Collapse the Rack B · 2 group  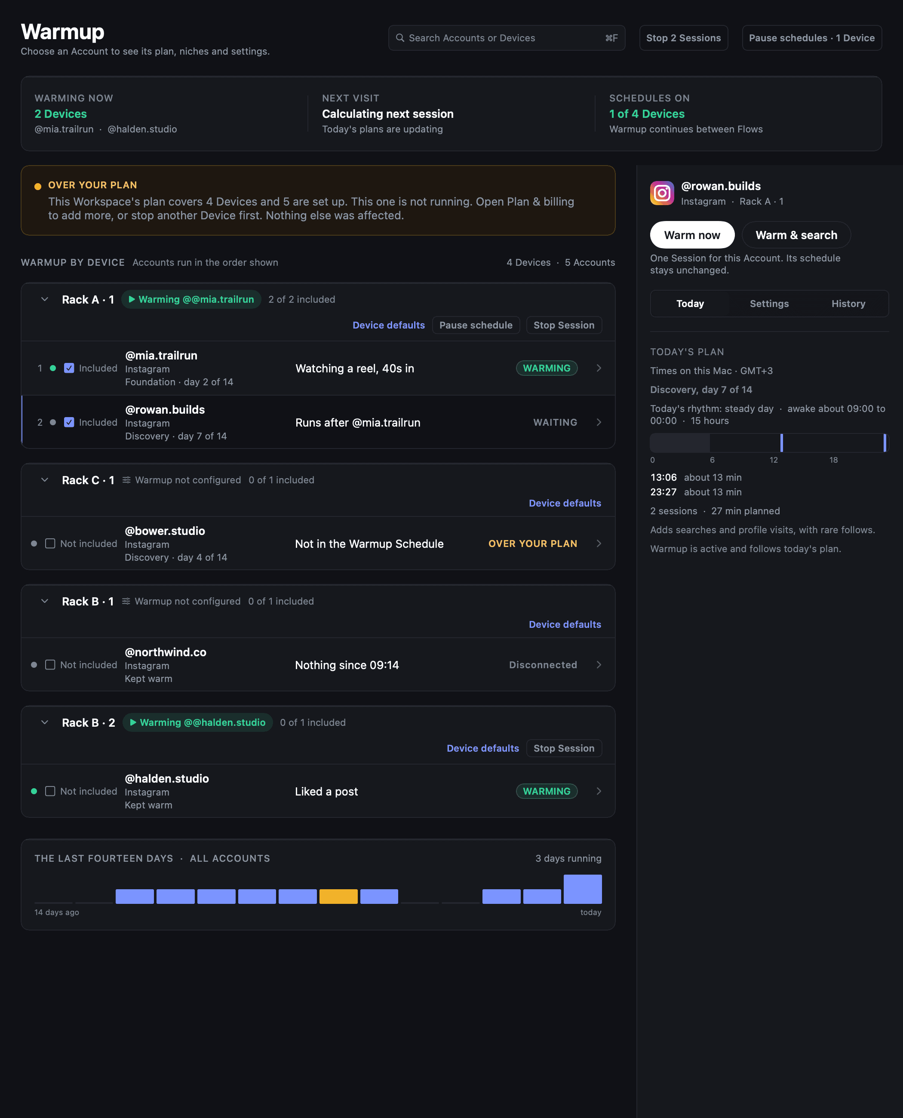point(45,722)
